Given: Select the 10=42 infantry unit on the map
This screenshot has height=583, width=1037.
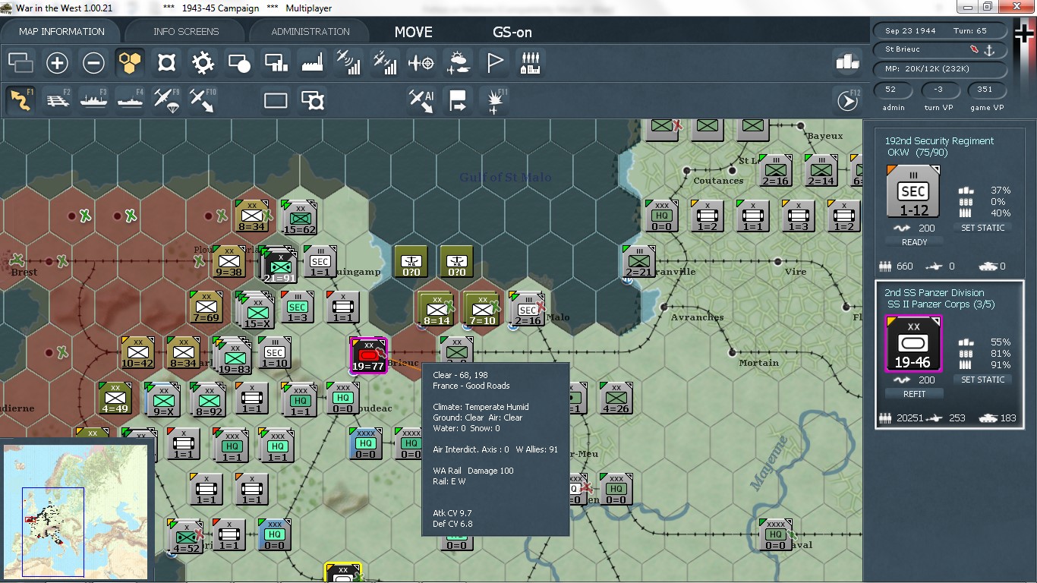Looking at the screenshot, I should point(137,354).
